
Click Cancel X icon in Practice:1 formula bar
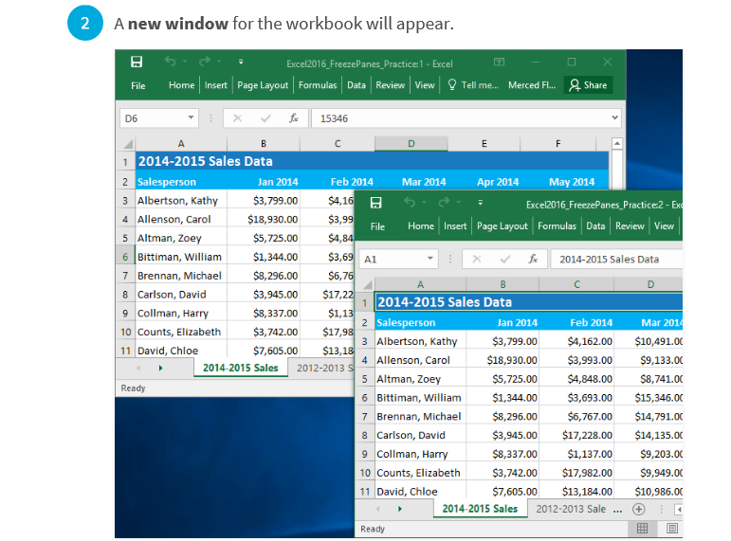[x=237, y=118]
